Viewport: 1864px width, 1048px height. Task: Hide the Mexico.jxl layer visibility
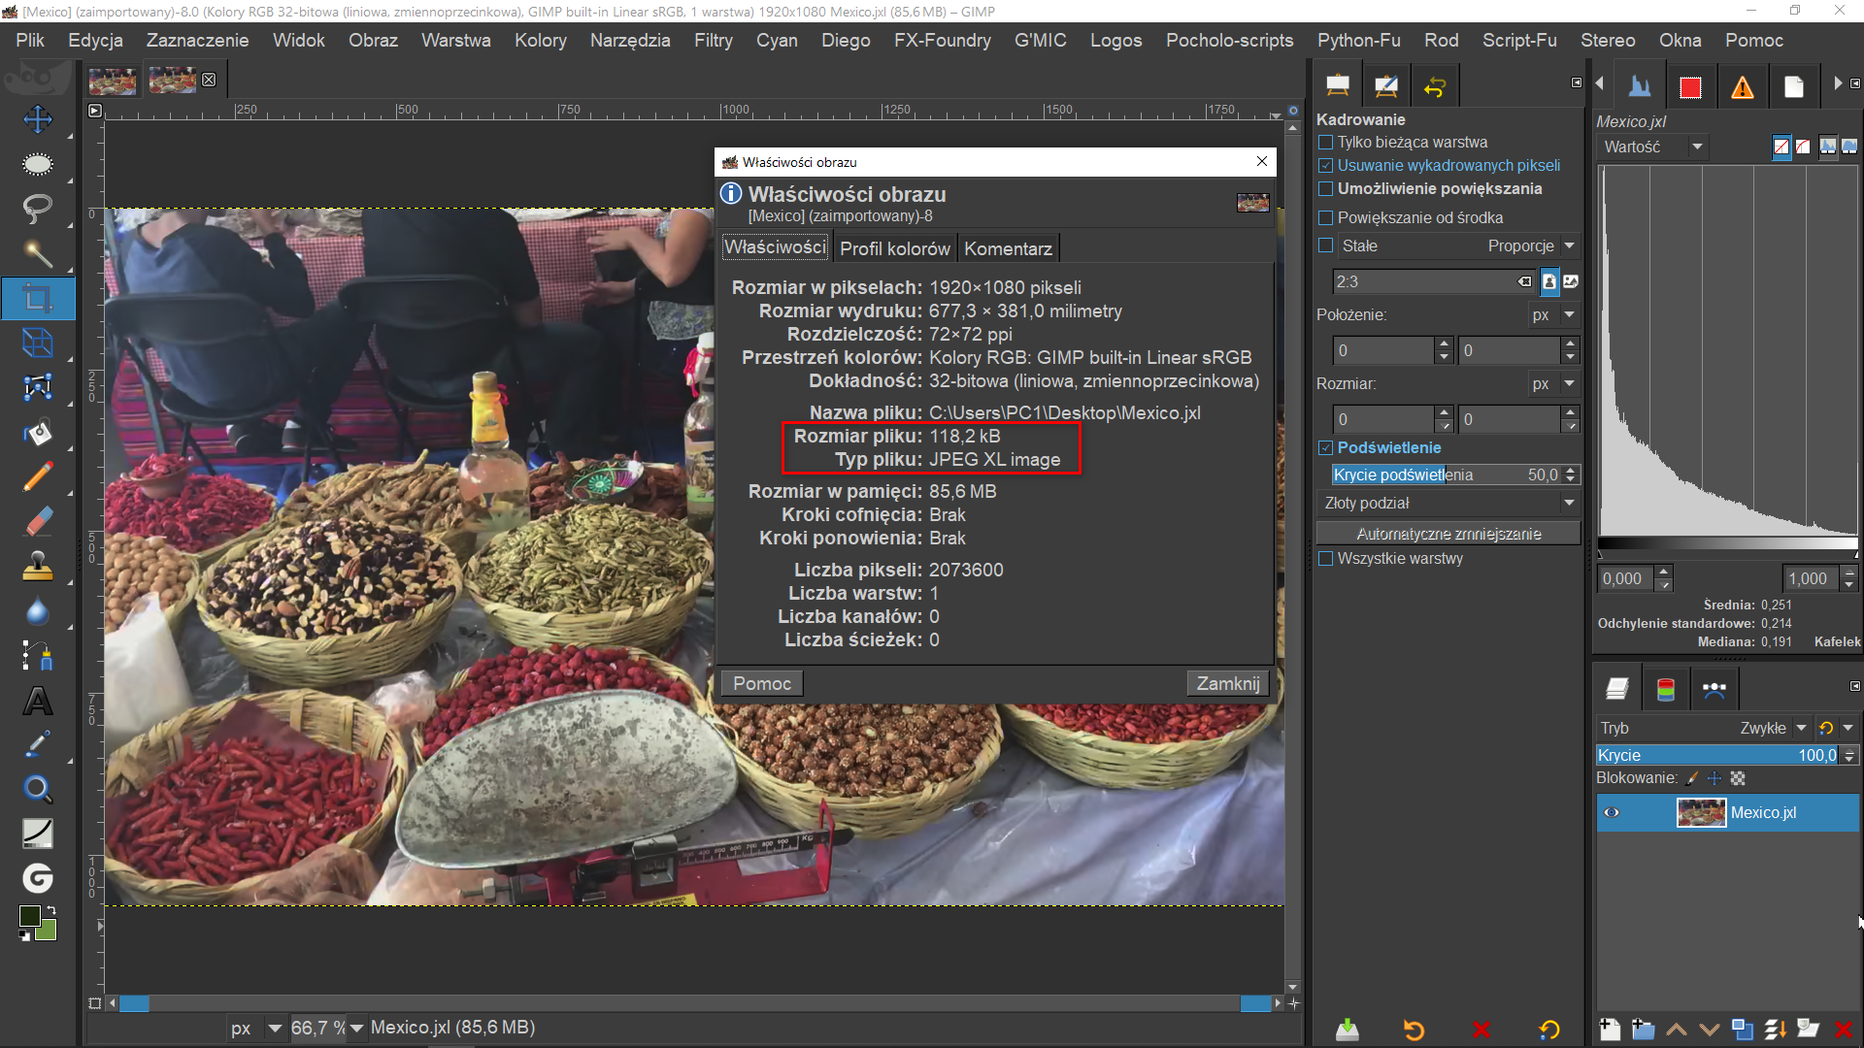point(1612,813)
